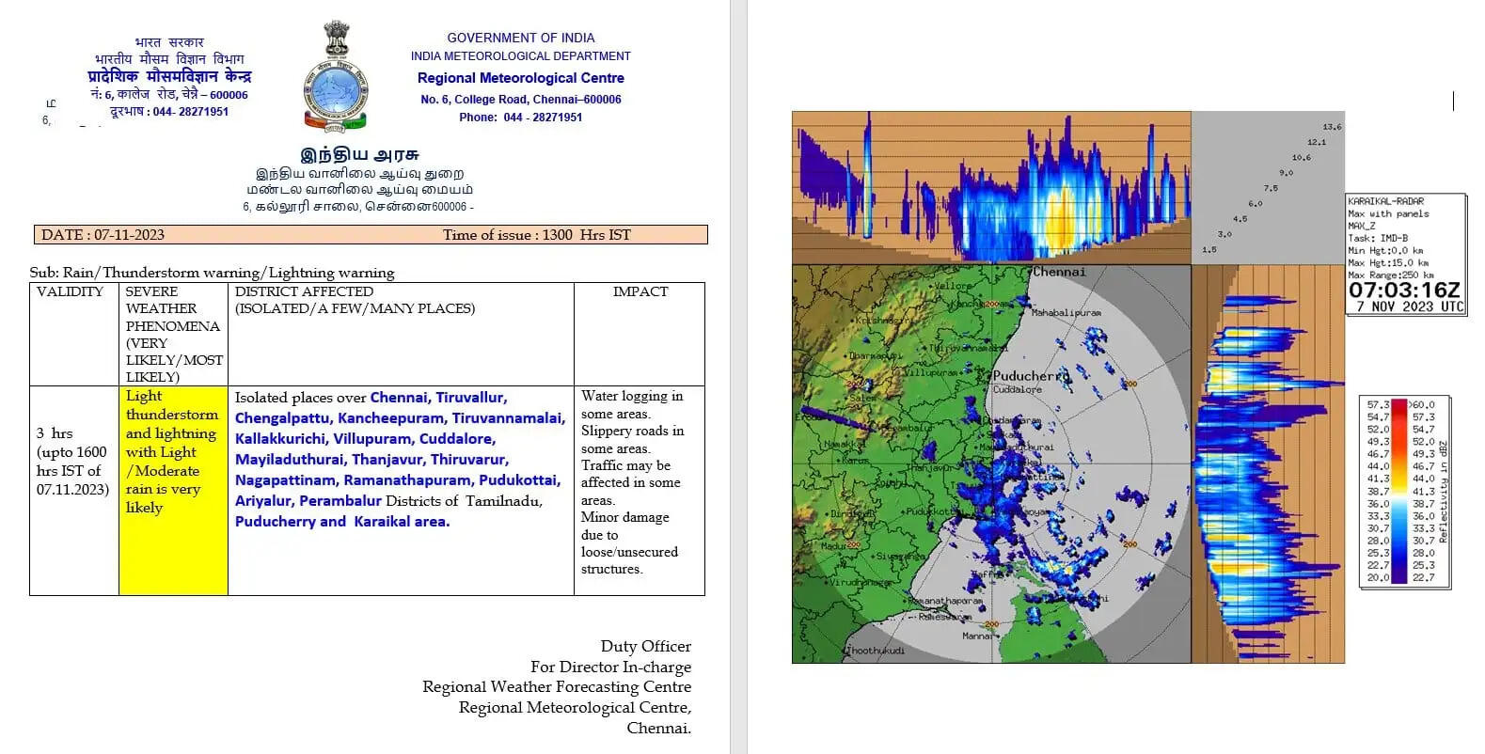The width and height of the screenshot is (1485, 754).
Task: Click the right side vertical cross-section panel
Action: pos(1267,463)
